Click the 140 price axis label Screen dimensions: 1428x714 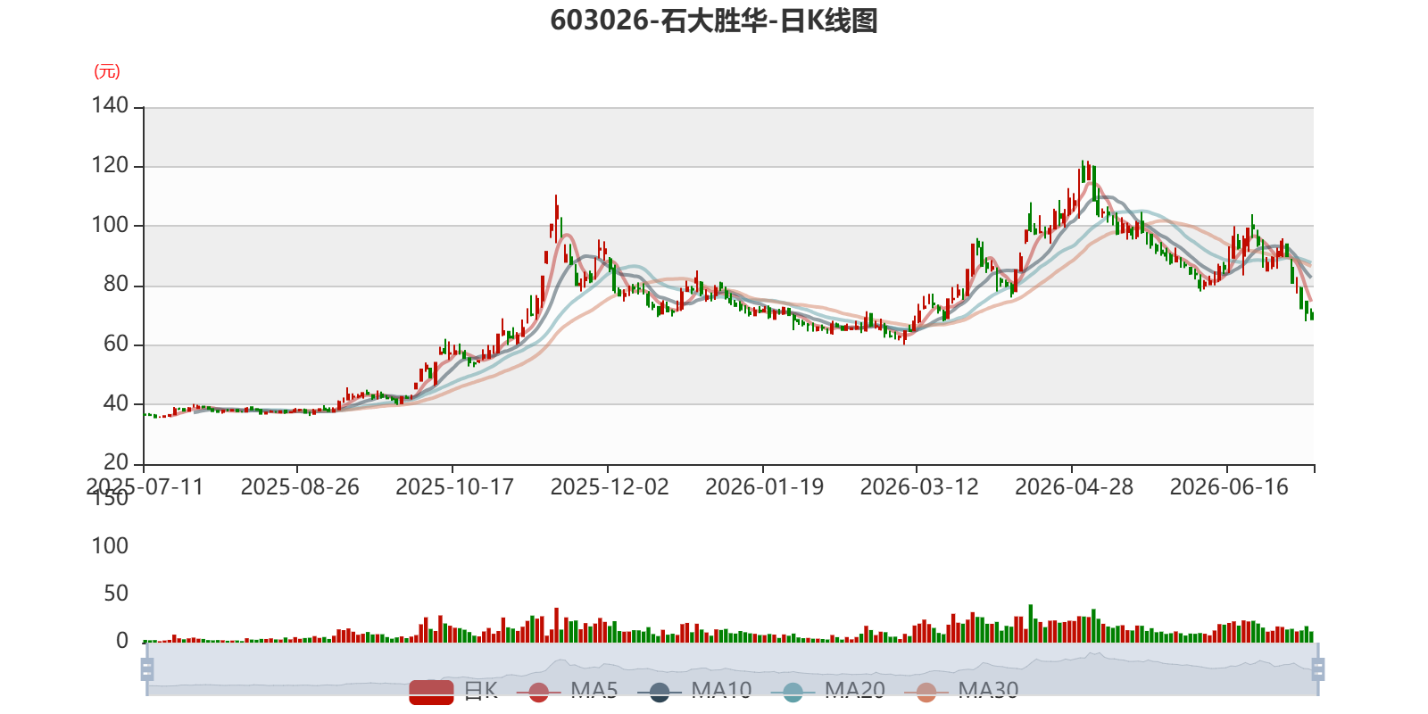pos(110,105)
